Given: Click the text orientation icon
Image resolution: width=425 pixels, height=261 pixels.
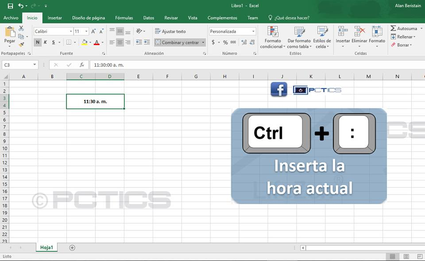Looking at the screenshot, I should [x=139, y=31].
